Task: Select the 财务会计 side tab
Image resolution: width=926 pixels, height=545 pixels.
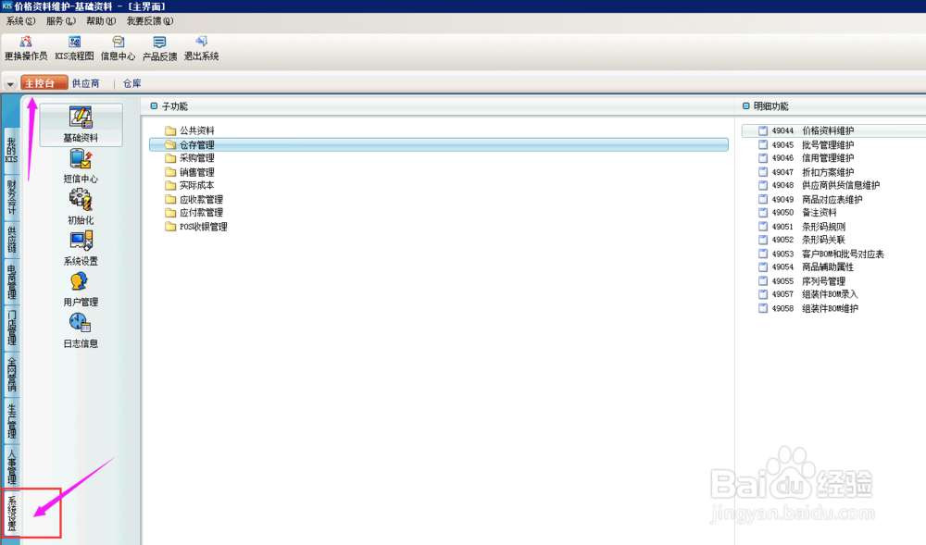Action: pyautogui.click(x=11, y=197)
